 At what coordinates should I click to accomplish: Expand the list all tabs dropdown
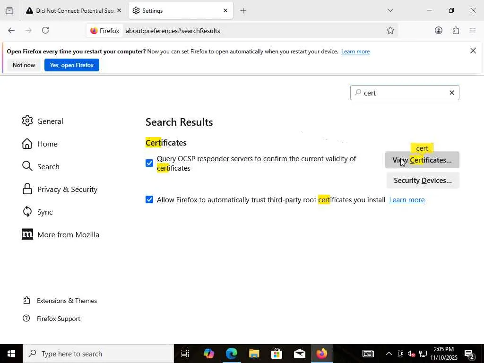point(390,10)
